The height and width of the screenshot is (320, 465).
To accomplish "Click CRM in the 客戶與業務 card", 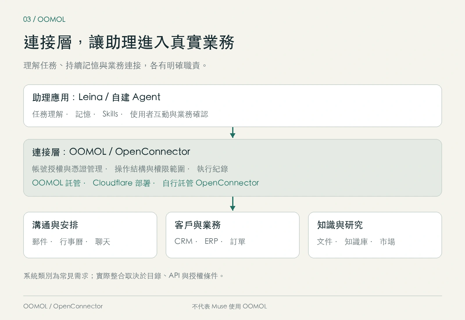I will pos(183,241).
